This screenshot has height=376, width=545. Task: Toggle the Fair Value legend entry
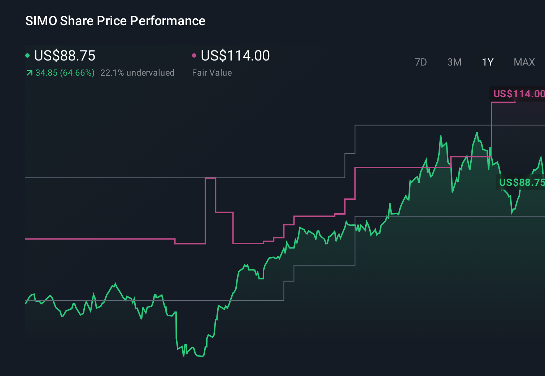coord(212,73)
